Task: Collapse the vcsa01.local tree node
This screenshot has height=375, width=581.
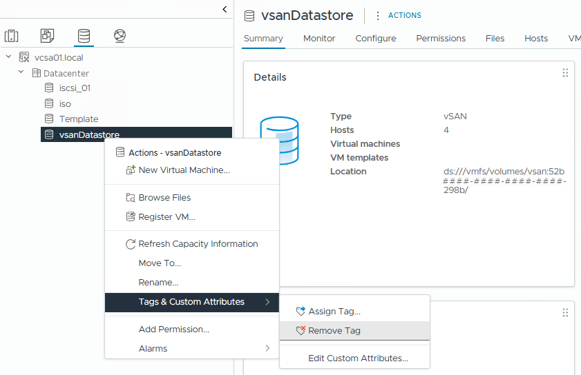Action: coord(8,58)
